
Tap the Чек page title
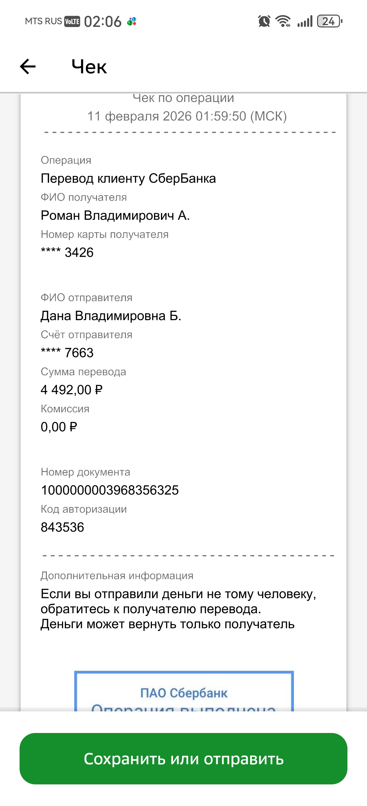click(x=89, y=67)
